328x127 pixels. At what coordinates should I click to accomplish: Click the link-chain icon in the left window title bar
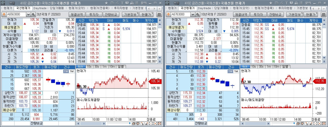117,3
